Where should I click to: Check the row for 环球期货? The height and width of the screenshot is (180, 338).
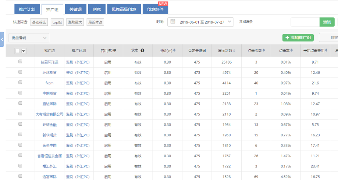click(x=20, y=72)
